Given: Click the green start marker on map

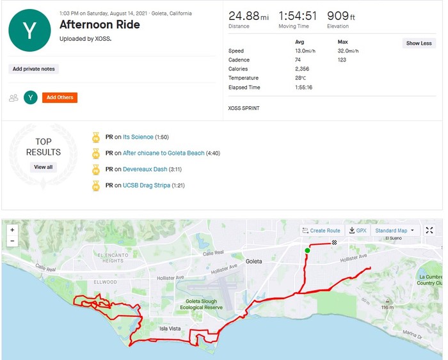Looking at the screenshot, I should 307,251.
